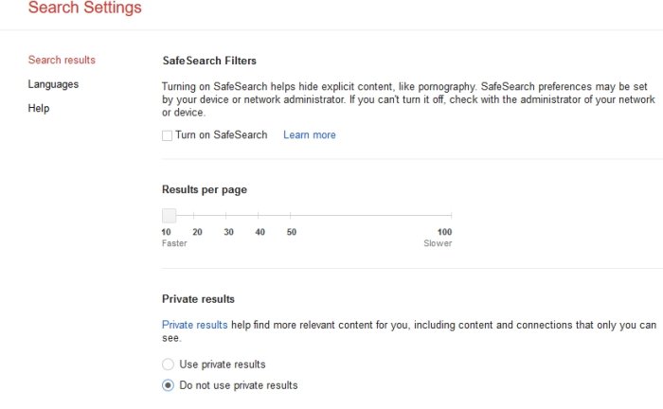Select Use private results radio button

(x=168, y=365)
